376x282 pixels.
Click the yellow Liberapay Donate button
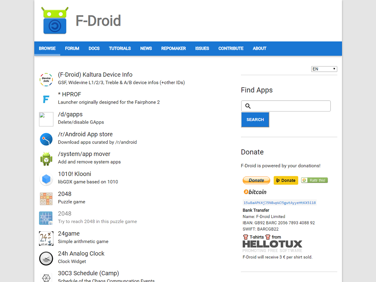point(285,180)
